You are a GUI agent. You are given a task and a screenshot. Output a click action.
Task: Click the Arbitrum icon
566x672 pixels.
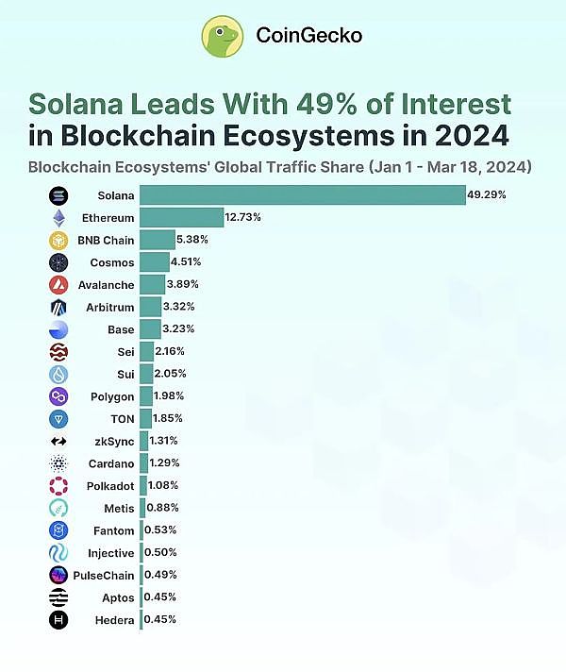pyautogui.click(x=58, y=307)
